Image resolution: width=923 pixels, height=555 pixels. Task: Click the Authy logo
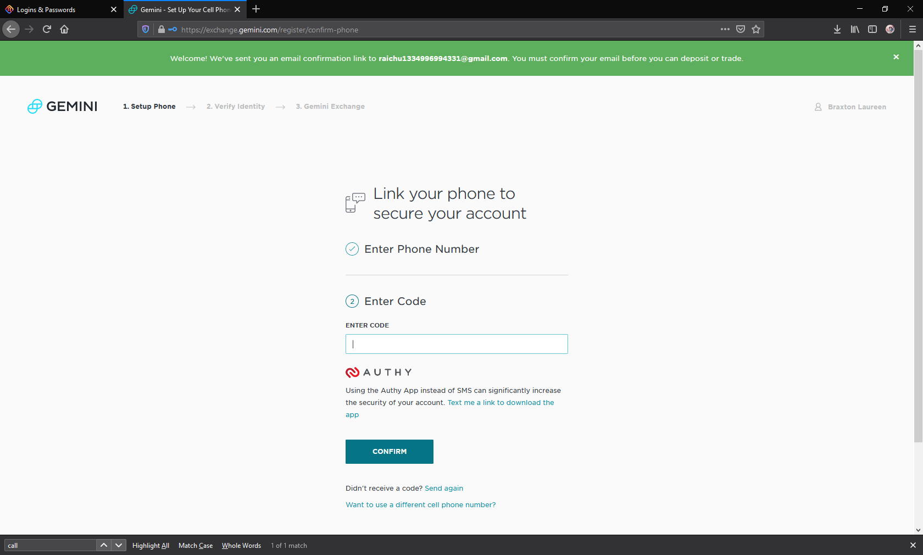(379, 373)
